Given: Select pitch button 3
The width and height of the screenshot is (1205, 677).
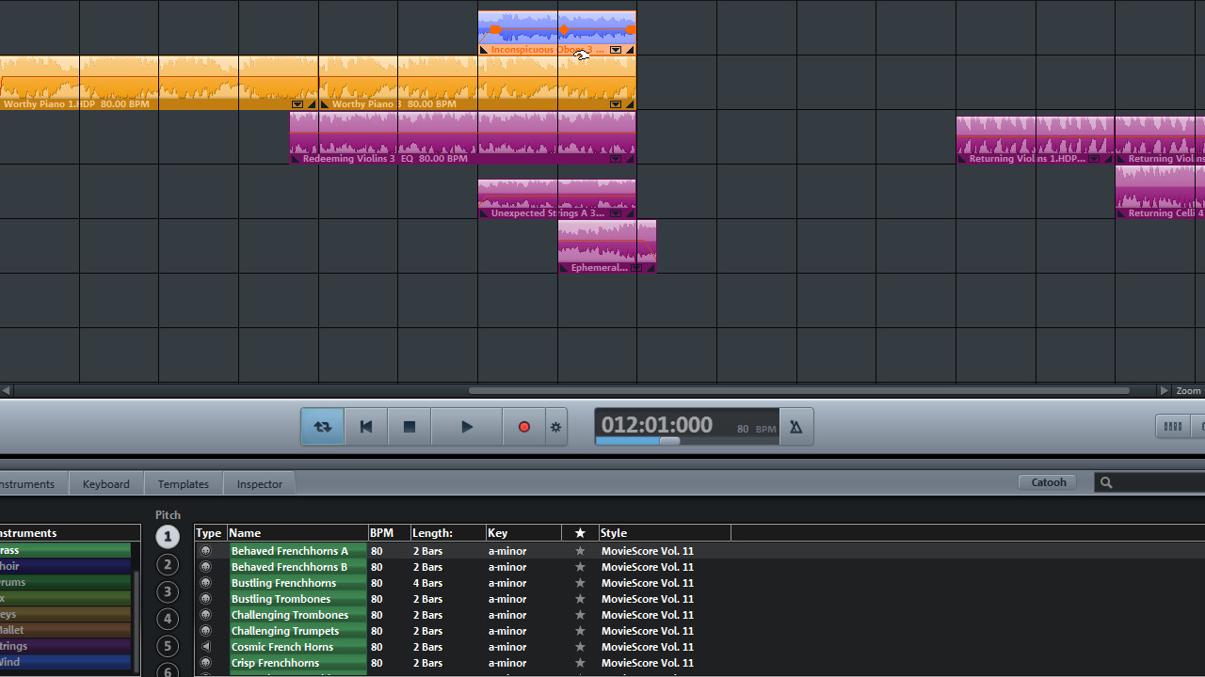Looking at the screenshot, I should pos(168,591).
